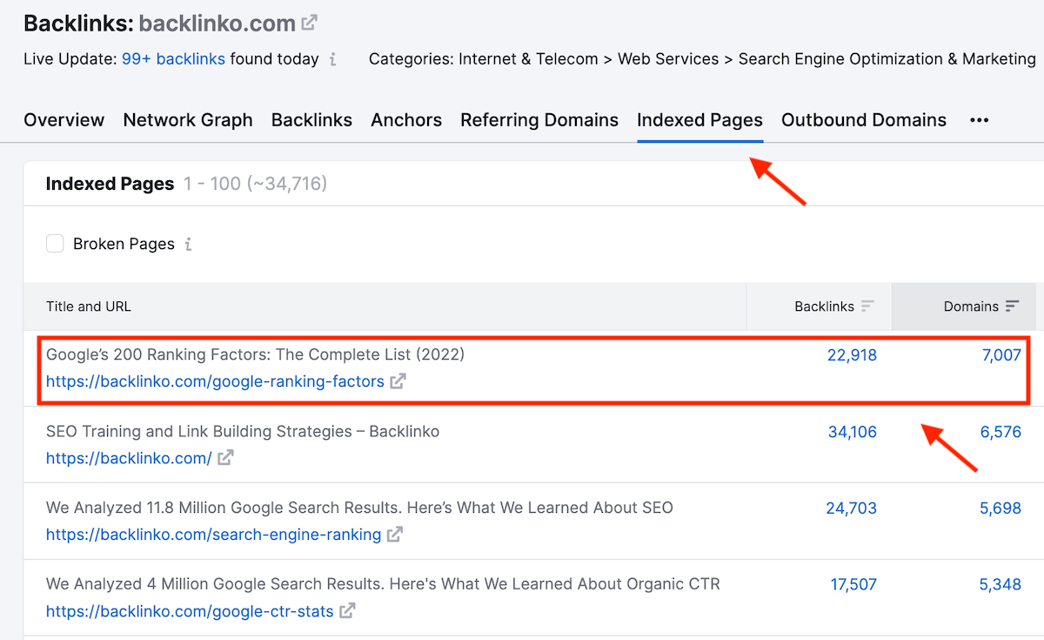This screenshot has width=1044, height=640.
Task: Open external icon for search-engine-ranking URL
Action: 395,535
